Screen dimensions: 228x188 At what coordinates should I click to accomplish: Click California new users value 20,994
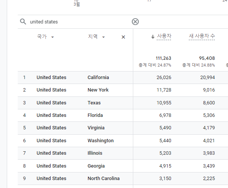(x=208, y=78)
